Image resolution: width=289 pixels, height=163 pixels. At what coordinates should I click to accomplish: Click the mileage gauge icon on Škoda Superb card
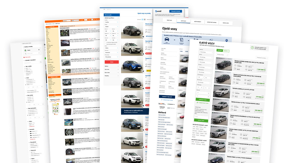[235, 65]
